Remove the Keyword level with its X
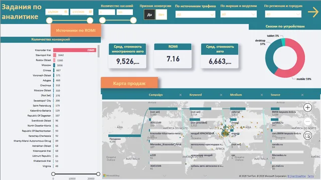Screen dimensions: 321x180 [221, 95]
